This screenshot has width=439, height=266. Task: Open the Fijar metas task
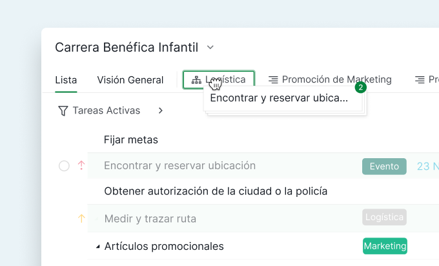[x=130, y=139]
